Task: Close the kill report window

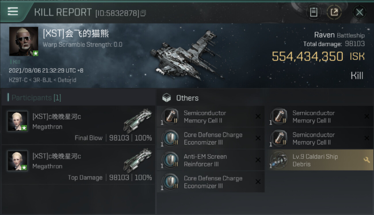Action: click(359, 12)
